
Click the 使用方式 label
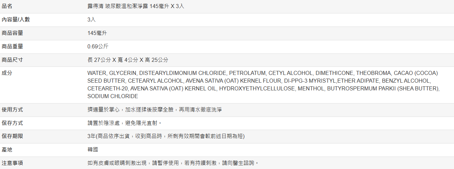[12, 110]
